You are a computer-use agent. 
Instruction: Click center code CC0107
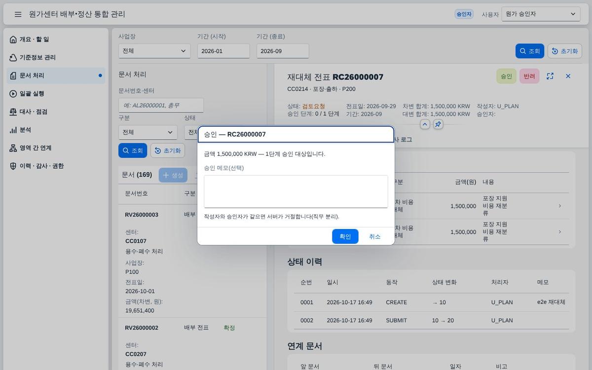136,241
